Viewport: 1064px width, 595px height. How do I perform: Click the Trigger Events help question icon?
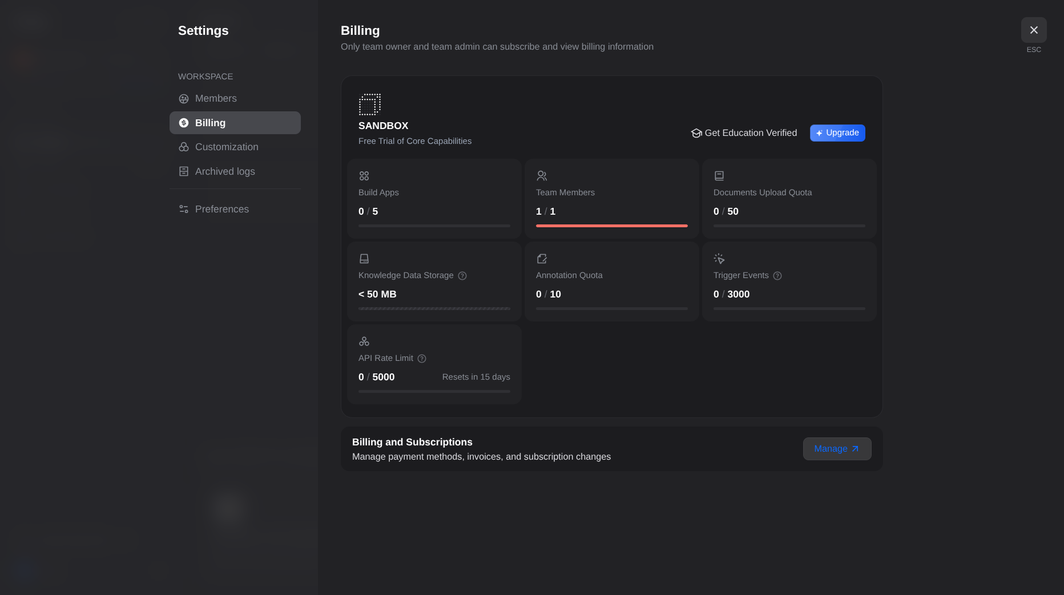pyautogui.click(x=777, y=276)
